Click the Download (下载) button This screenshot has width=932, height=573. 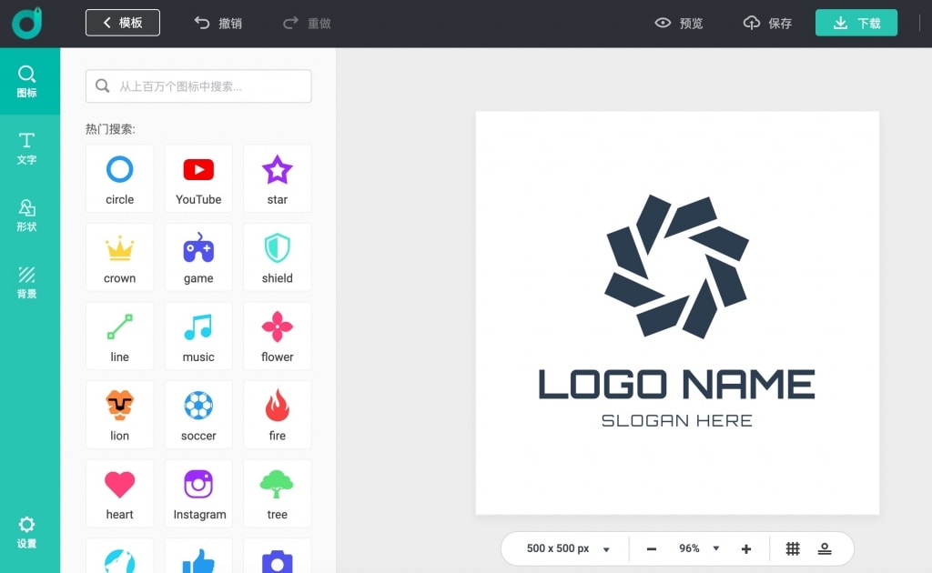click(856, 23)
